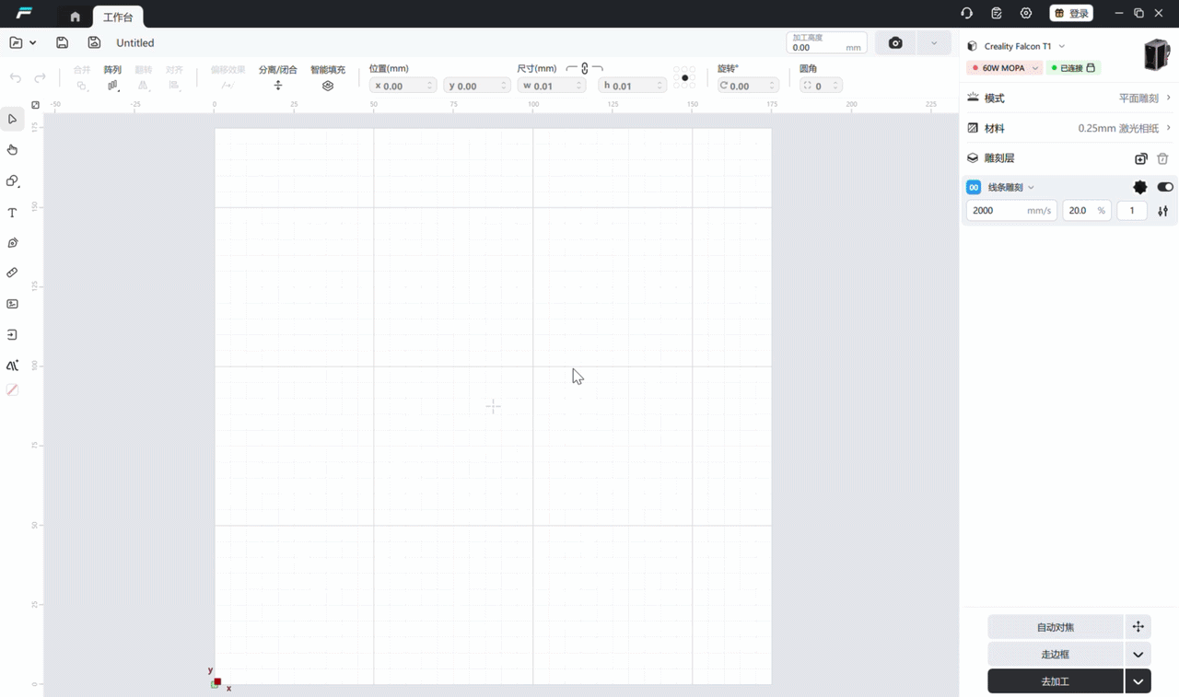The width and height of the screenshot is (1179, 697).
Task: Toggle the aspect ratio lock link
Action: point(584,69)
